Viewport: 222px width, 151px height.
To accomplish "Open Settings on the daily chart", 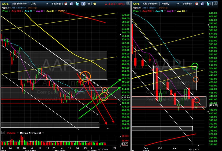I will pos(56,4).
